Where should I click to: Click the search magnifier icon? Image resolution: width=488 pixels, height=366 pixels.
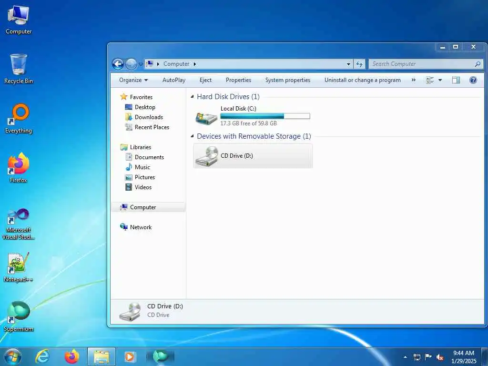(478, 64)
